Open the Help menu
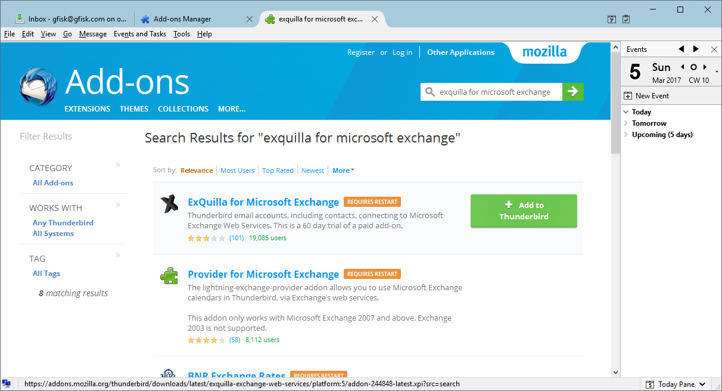This screenshot has height=391, width=722. point(204,34)
